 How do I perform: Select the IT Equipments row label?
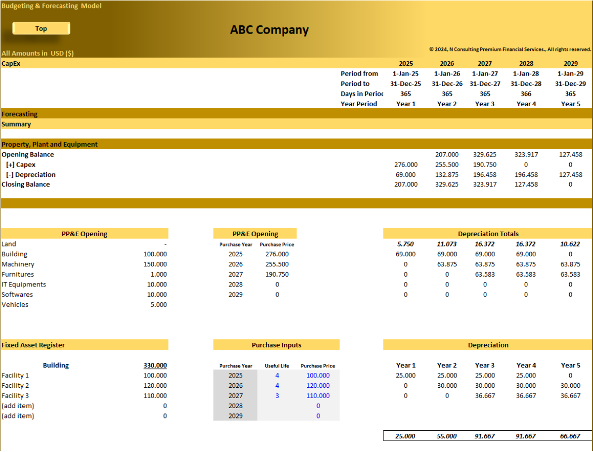(x=24, y=285)
